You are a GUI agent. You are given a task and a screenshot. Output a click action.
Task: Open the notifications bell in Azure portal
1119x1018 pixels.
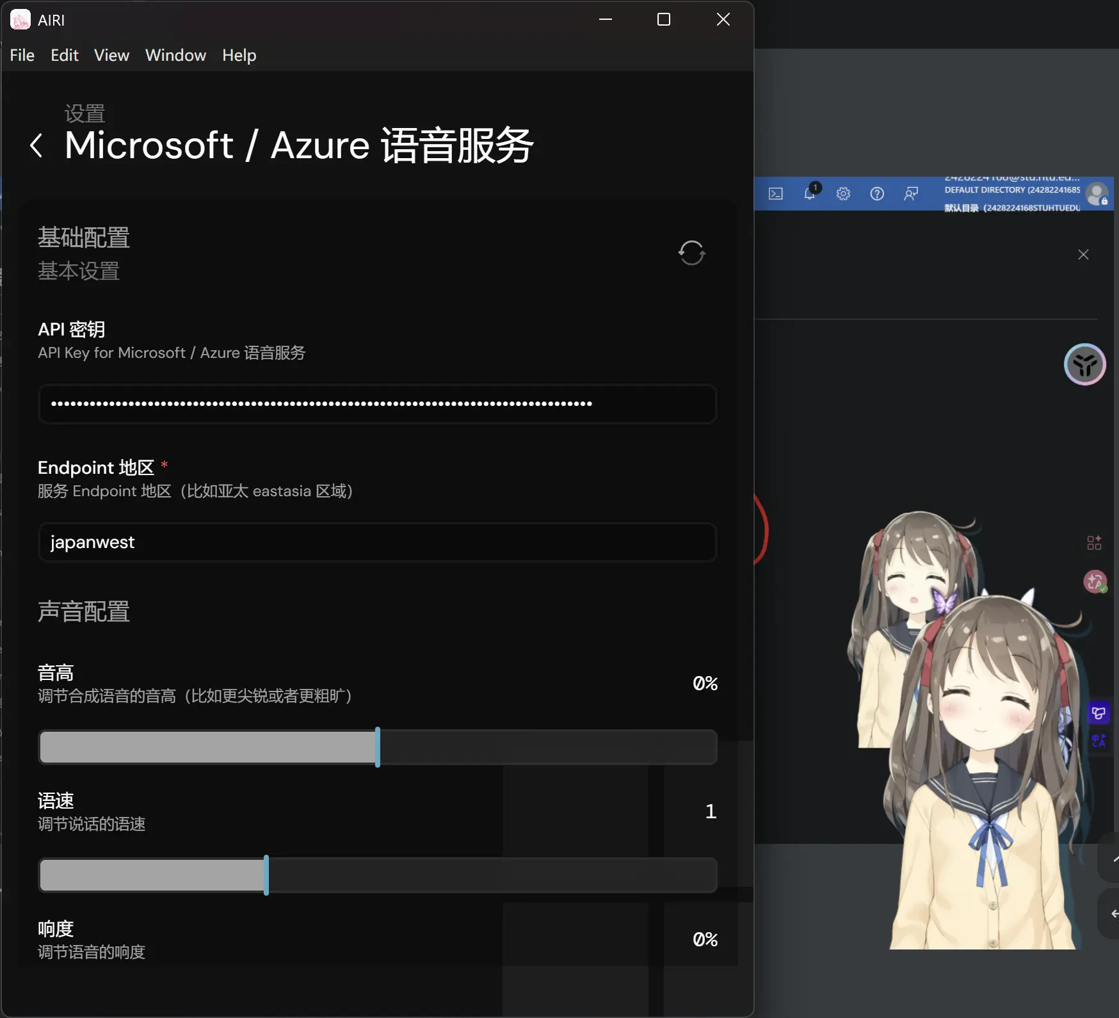coord(810,192)
